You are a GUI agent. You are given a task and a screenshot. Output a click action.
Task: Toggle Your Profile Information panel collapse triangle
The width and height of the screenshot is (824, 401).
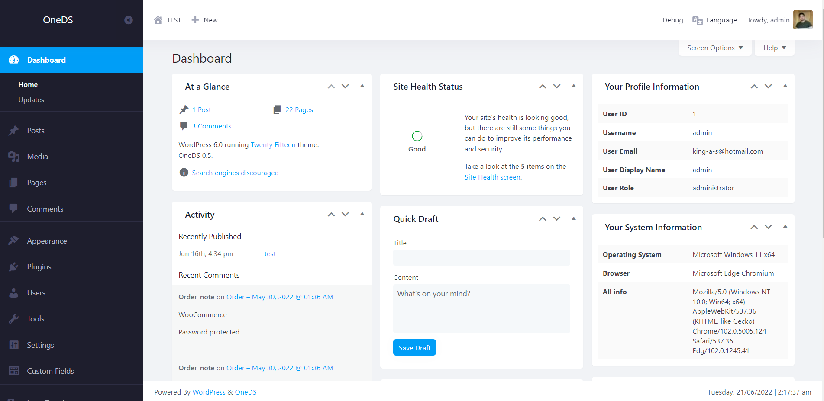(x=785, y=86)
